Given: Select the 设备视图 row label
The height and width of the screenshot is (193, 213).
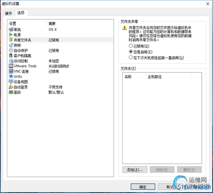Looking at the screenshot, I should pyautogui.click(x=21, y=82).
